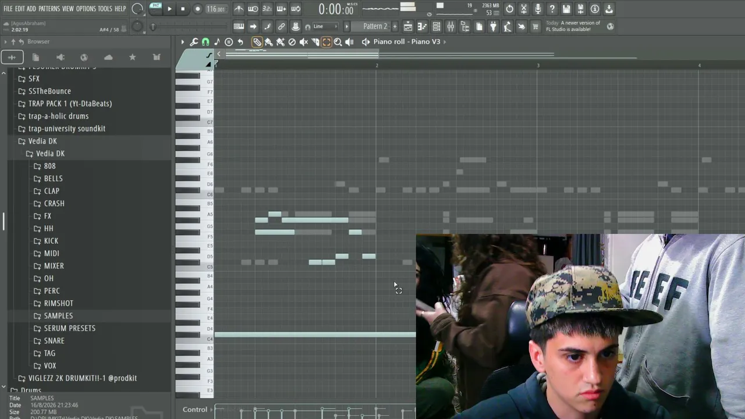Start playback with the Play button
Image resolution: width=745 pixels, height=419 pixels.
[169, 9]
